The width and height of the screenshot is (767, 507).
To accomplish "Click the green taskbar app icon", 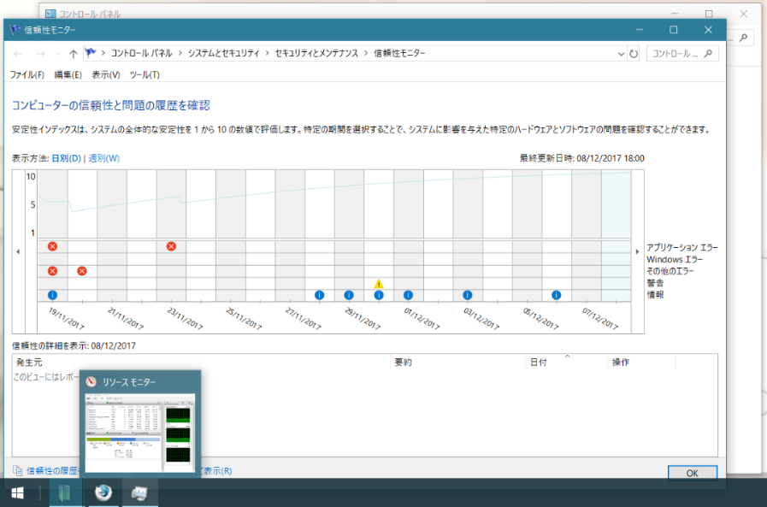I will tap(65, 492).
